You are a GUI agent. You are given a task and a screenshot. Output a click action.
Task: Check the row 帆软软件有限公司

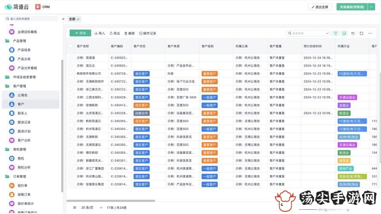pyautogui.click(x=70, y=74)
